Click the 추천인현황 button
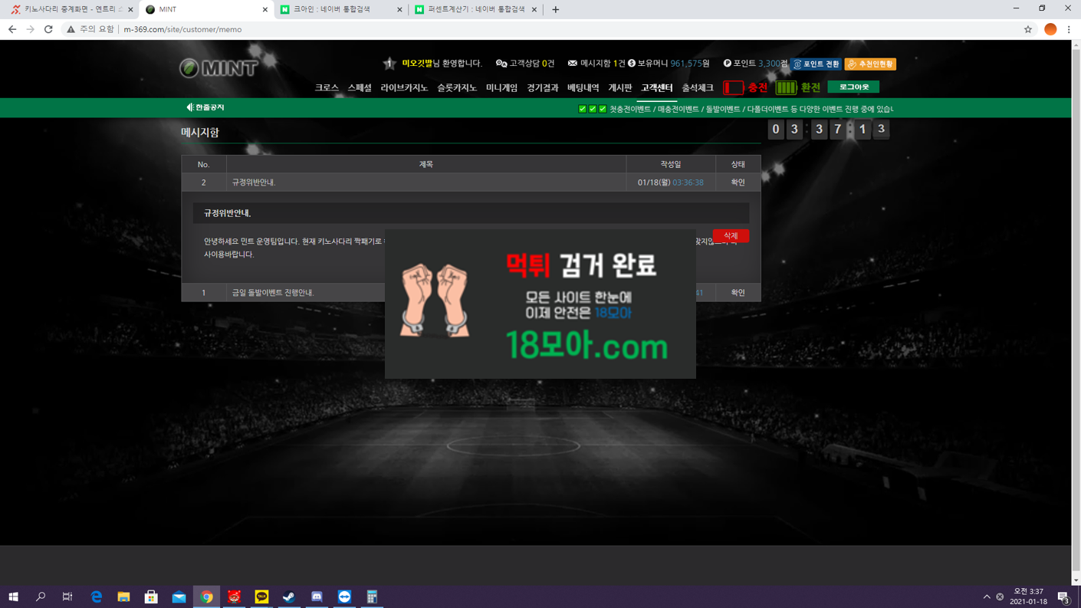The image size is (1081, 608). (x=870, y=64)
